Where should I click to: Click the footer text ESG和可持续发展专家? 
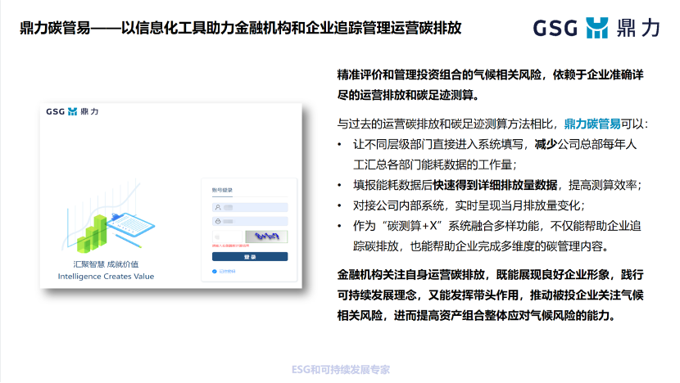point(341,370)
